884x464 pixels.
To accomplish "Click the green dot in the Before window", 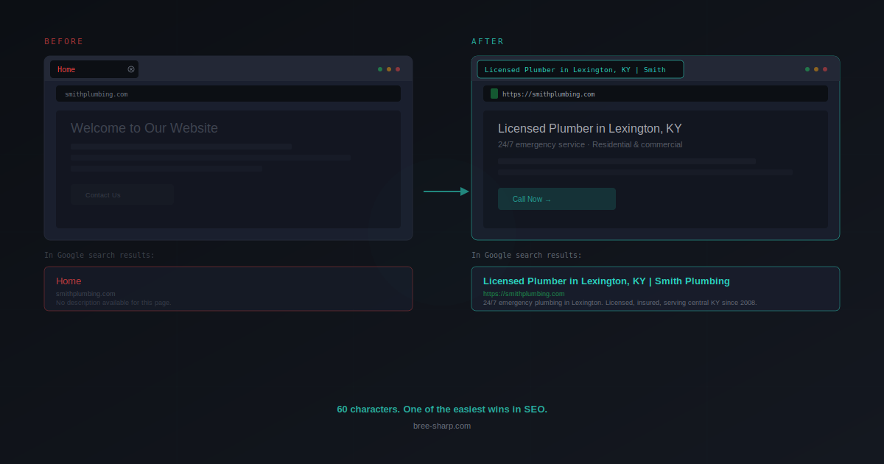I will [380, 69].
